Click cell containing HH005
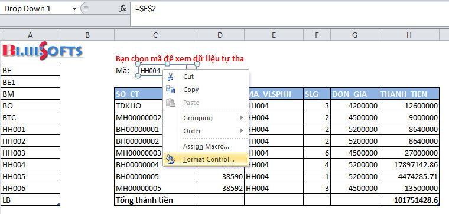 tap(30, 177)
